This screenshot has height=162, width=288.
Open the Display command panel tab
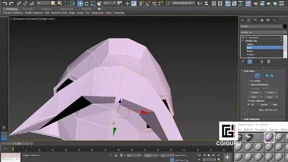[x=268, y=20]
